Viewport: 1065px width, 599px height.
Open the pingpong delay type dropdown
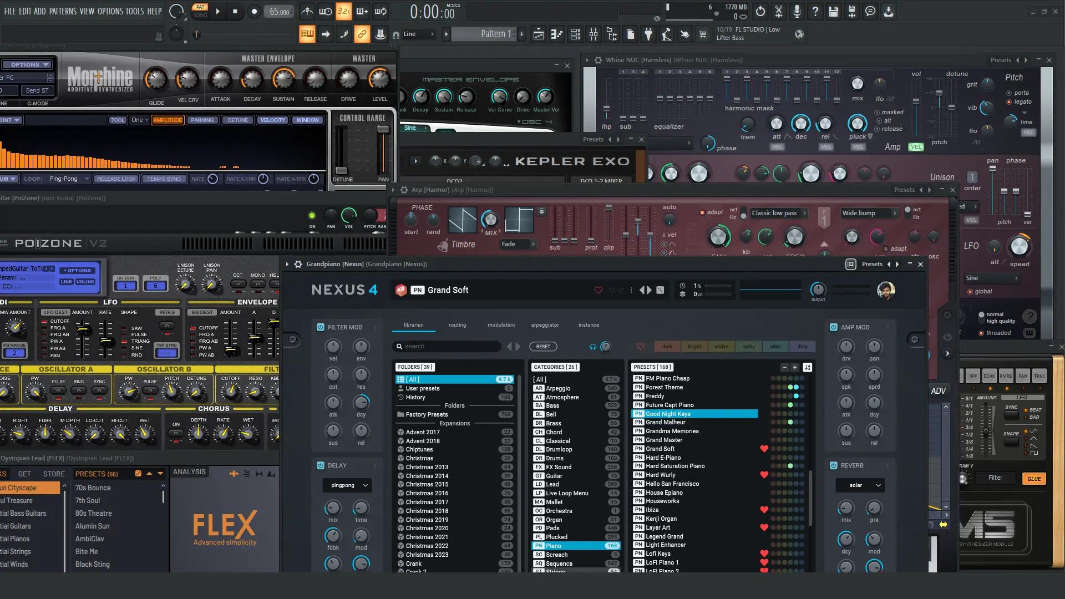347,485
